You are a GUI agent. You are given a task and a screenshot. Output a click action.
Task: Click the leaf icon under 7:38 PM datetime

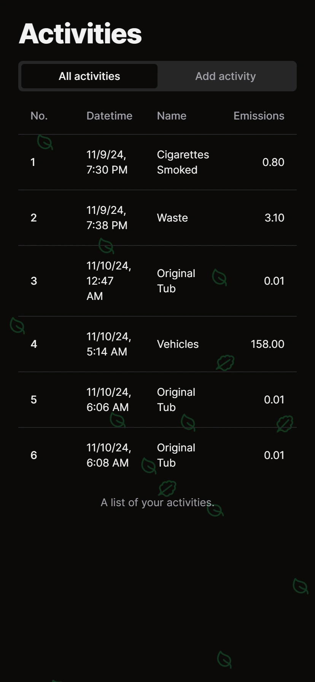[x=106, y=246]
